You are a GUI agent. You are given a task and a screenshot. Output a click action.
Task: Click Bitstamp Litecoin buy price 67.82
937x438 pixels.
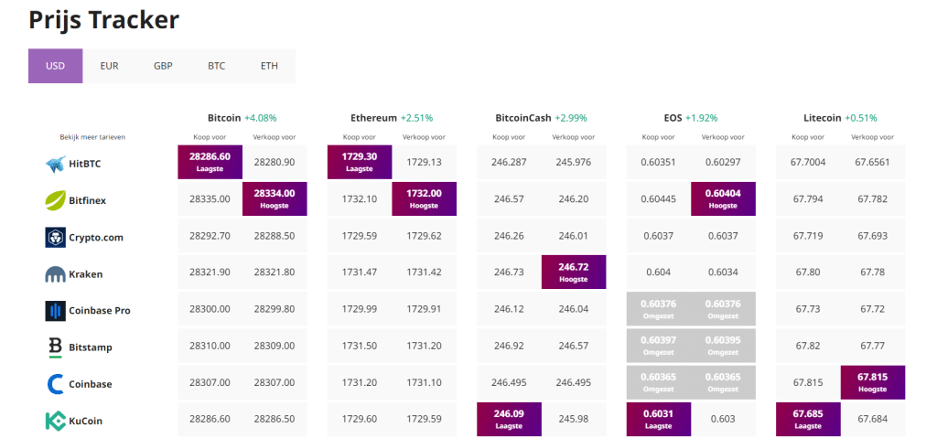pyautogui.click(x=808, y=347)
